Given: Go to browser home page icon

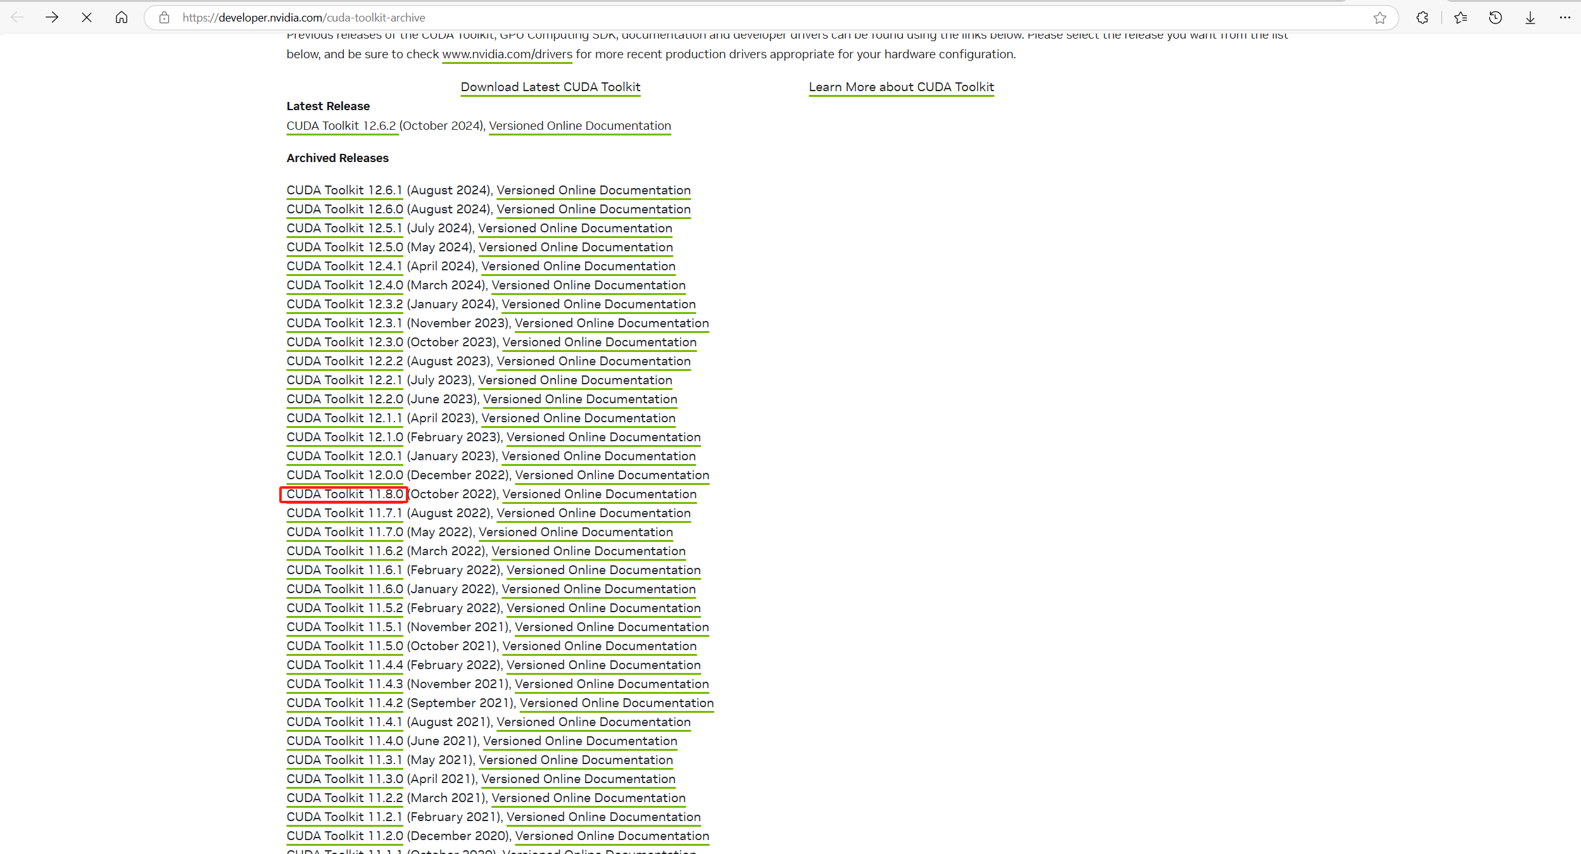Looking at the screenshot, I should [x=122, y=18].
